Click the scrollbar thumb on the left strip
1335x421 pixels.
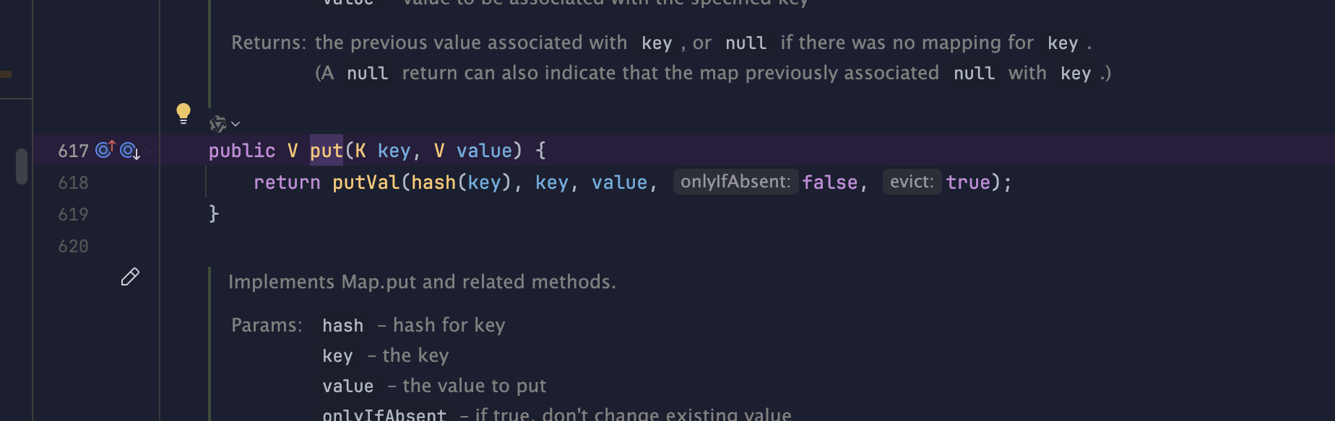[x=22, y=167]
